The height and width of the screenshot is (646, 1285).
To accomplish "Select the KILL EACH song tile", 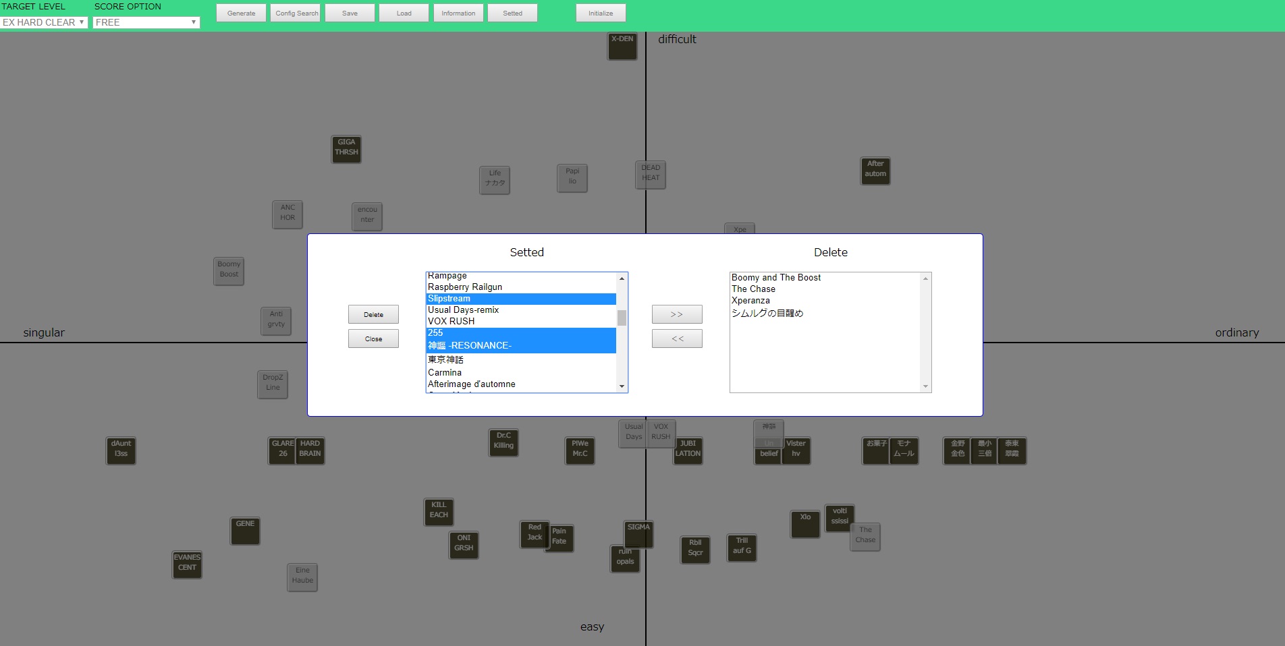I will 439,512.
